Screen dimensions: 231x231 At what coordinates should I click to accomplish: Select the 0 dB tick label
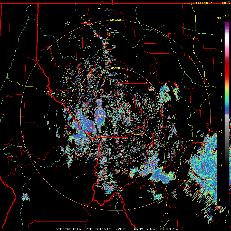coord(222,109)
